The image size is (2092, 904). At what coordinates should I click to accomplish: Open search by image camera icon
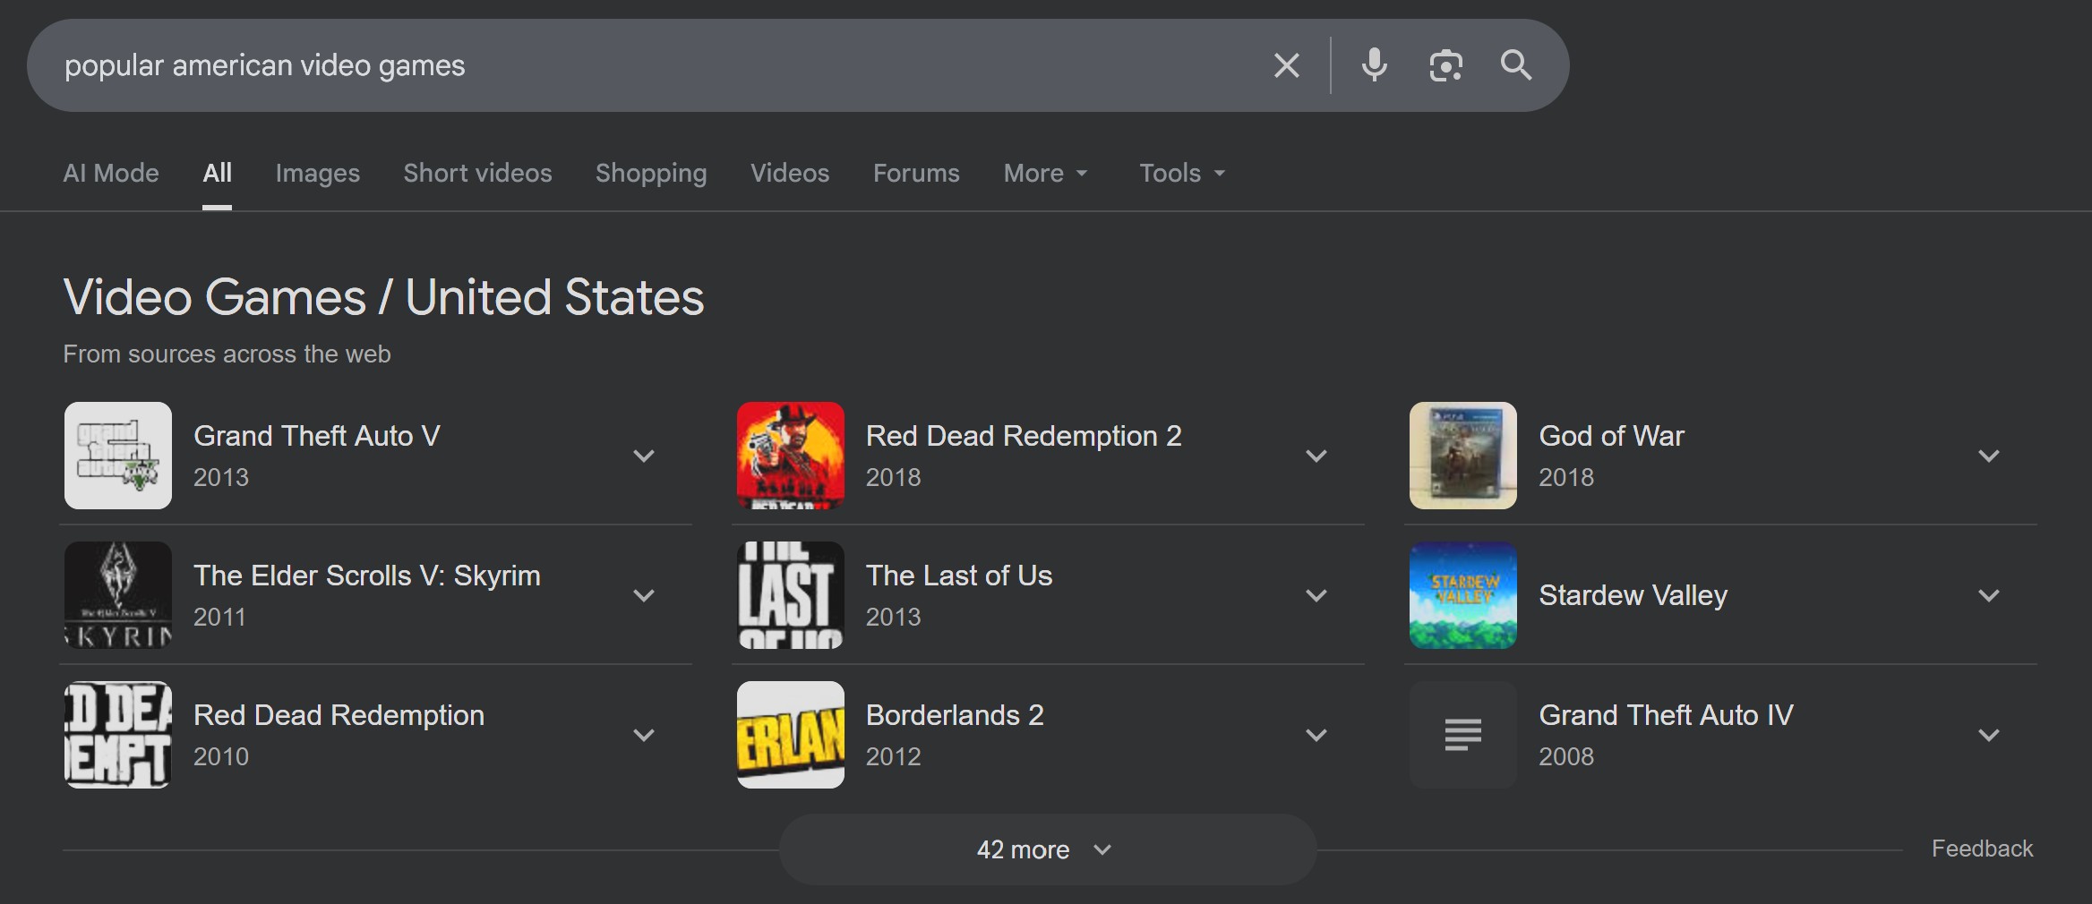[x=1445, y=65]
